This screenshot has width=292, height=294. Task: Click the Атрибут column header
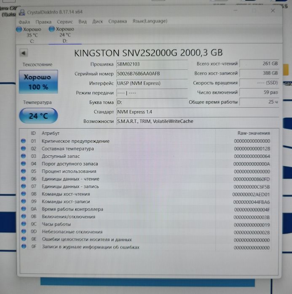coord(51,133)
